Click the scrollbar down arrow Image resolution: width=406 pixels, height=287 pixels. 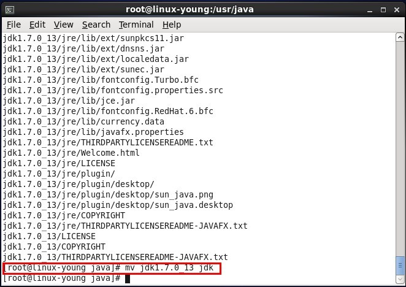pyautogui.click(x=400, y=279)
